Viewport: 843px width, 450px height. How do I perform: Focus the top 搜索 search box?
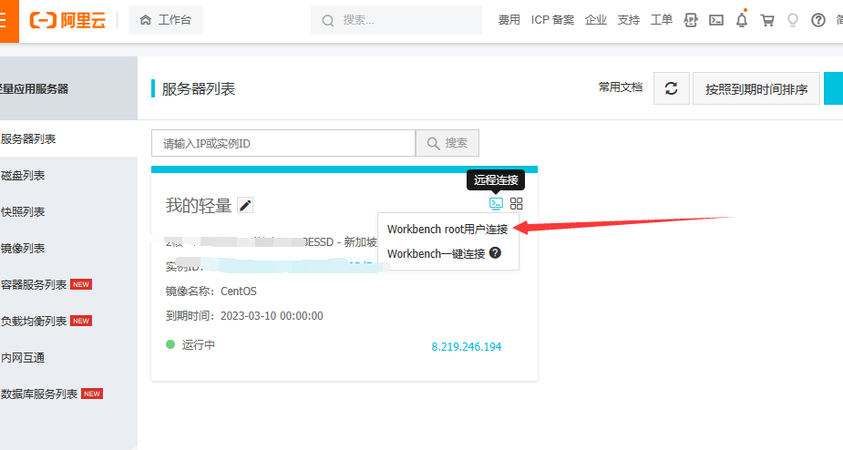[x=396, y=20]
